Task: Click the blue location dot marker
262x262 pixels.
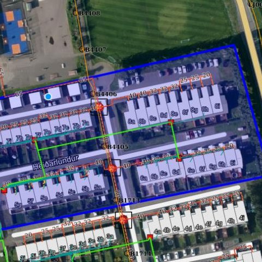Action: (x=48, y=97)
